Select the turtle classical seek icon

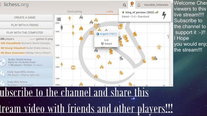click(x=159, y=47)
